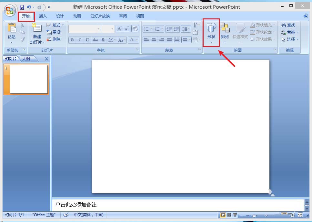
Task: Select normal view button in status bar
Action: click(x=223, y=215)
